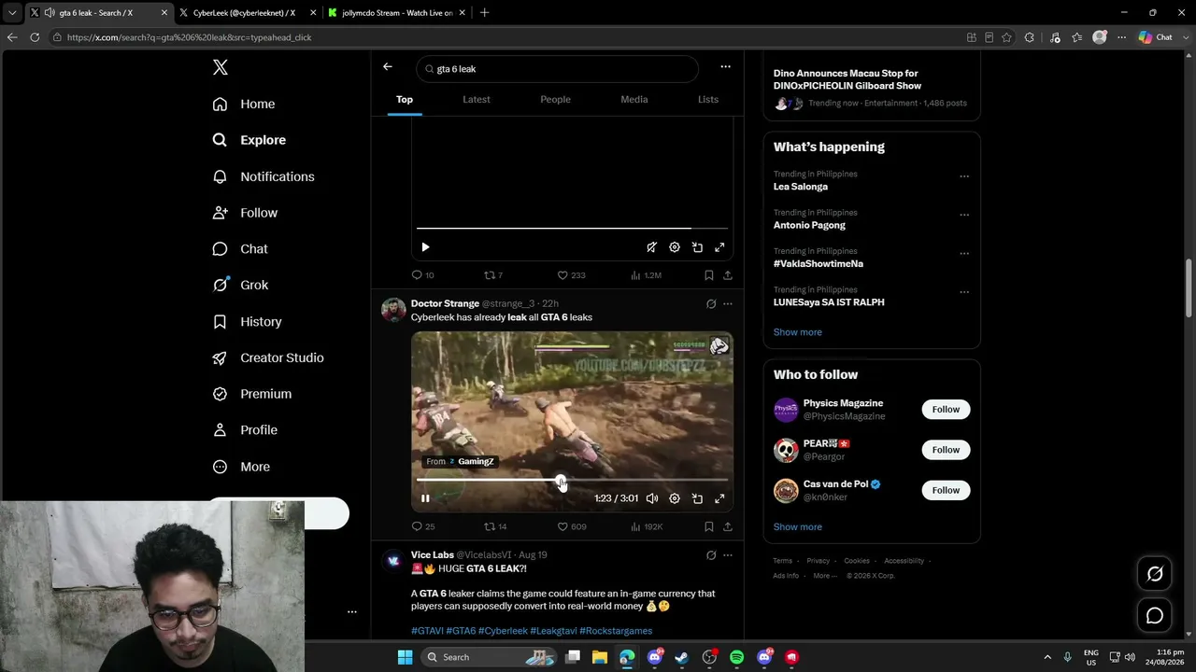Open Notifications from the sidebar
This screenshot has height=672, width=1196.
coord(263,176)
